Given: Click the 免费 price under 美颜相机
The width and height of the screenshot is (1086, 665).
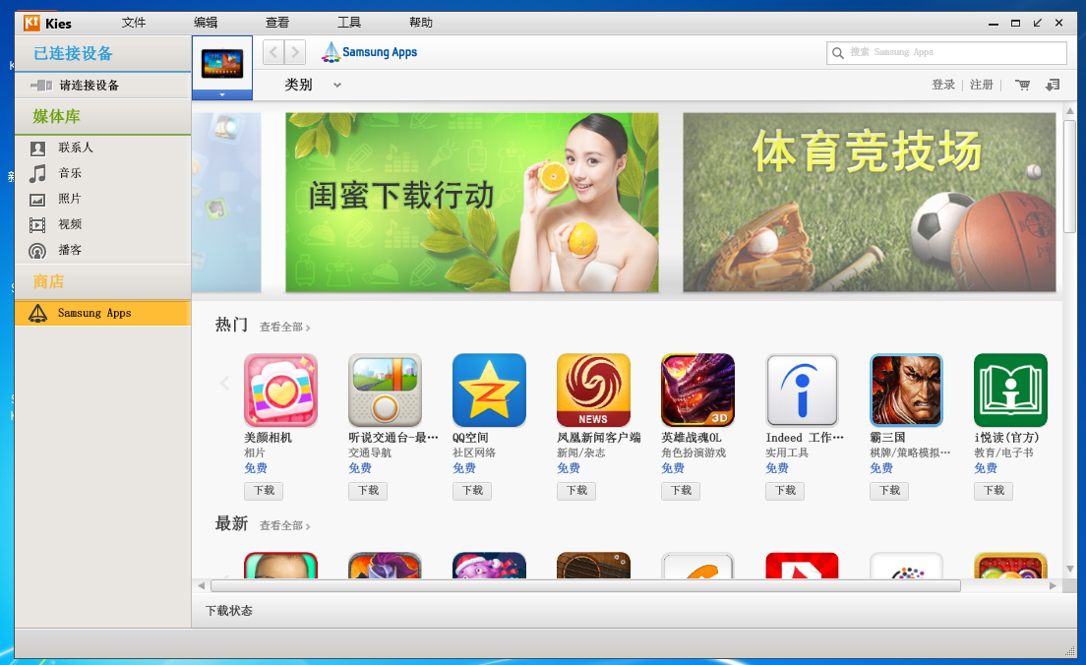Looking at the screenshot, I should (x=256, y=468).
